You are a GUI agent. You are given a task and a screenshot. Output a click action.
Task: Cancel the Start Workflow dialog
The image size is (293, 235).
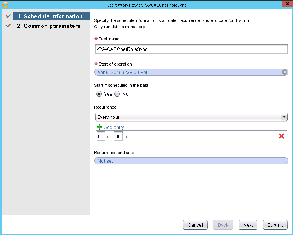tap(195, 225)
